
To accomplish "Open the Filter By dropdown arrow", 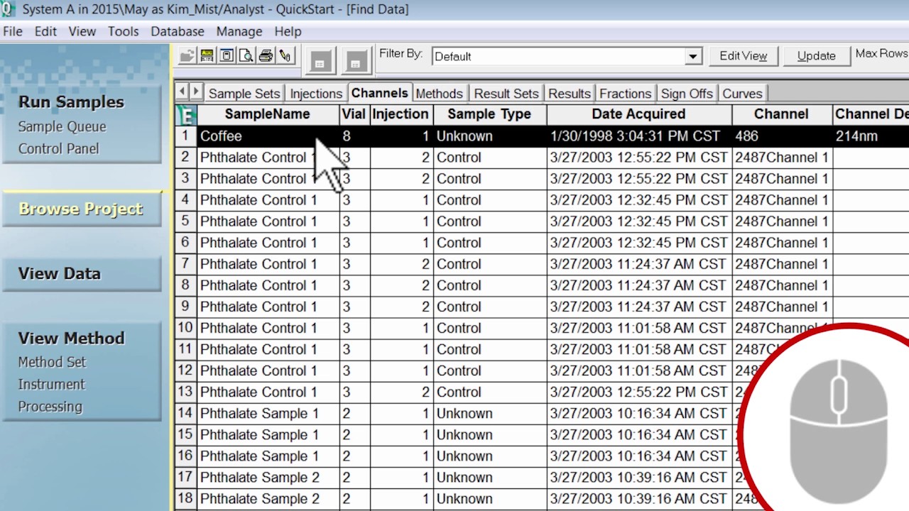I will (693, 57).
